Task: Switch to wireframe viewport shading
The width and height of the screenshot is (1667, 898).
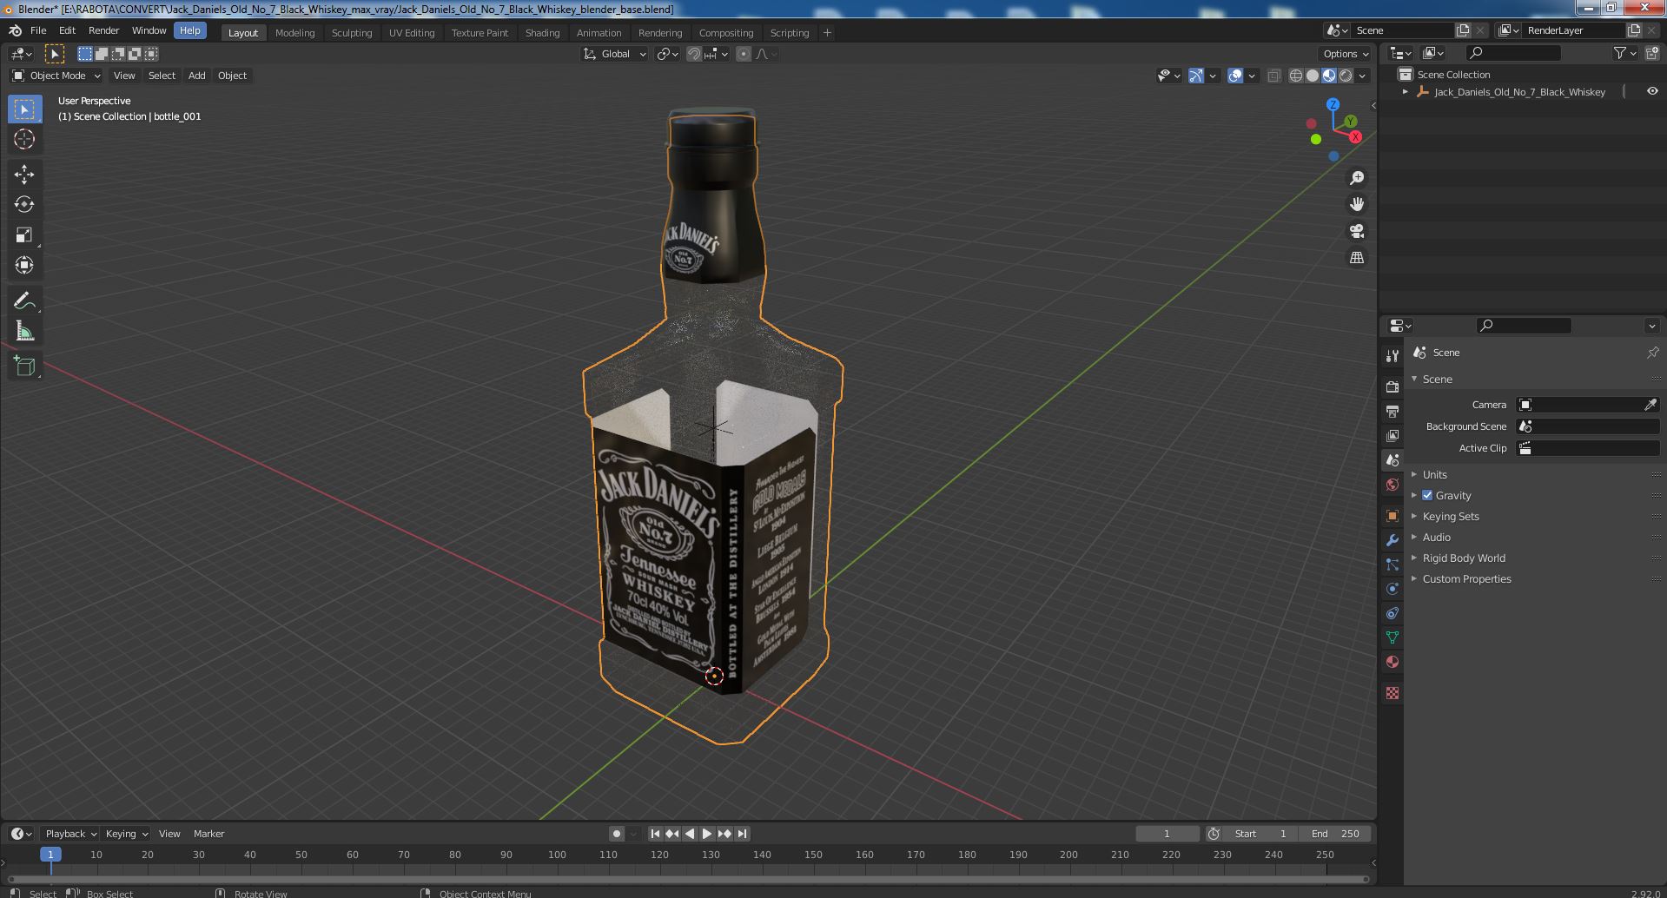Action: pos(1296,76)
